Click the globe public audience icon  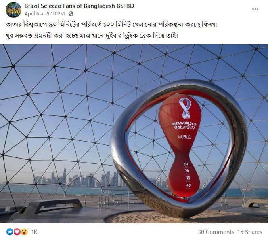pos(71,14)
